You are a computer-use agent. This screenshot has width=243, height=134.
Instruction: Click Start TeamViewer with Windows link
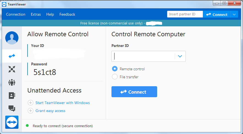63,103
